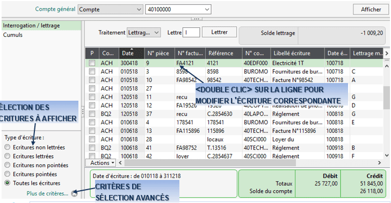391x203 pixels.
Task: Click the vertical splitter handle beside the side panel
Action: [83, 112]
